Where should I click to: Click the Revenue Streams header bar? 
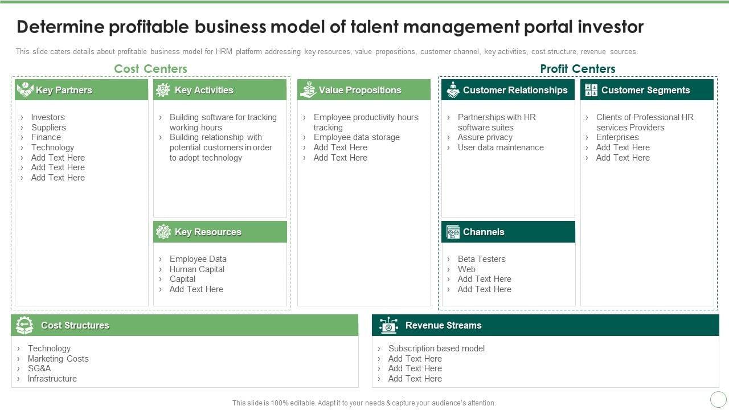(x=545, y=325)
